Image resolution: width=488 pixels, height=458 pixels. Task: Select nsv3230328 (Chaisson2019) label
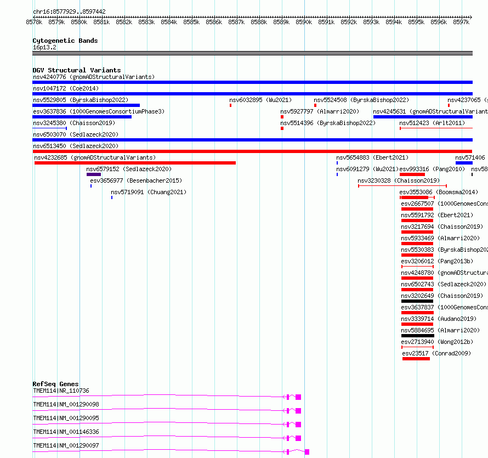tap(399, 180)
